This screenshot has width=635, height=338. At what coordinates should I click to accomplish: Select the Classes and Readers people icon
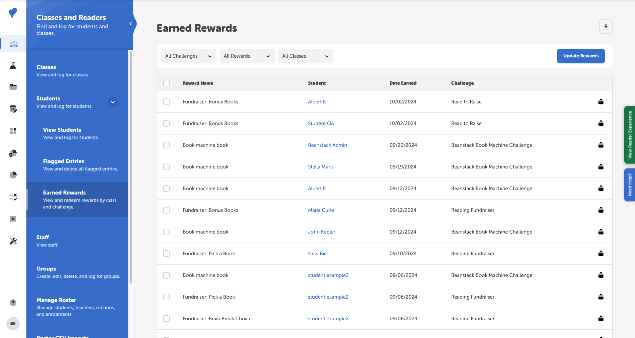click(x=13, y=43)
